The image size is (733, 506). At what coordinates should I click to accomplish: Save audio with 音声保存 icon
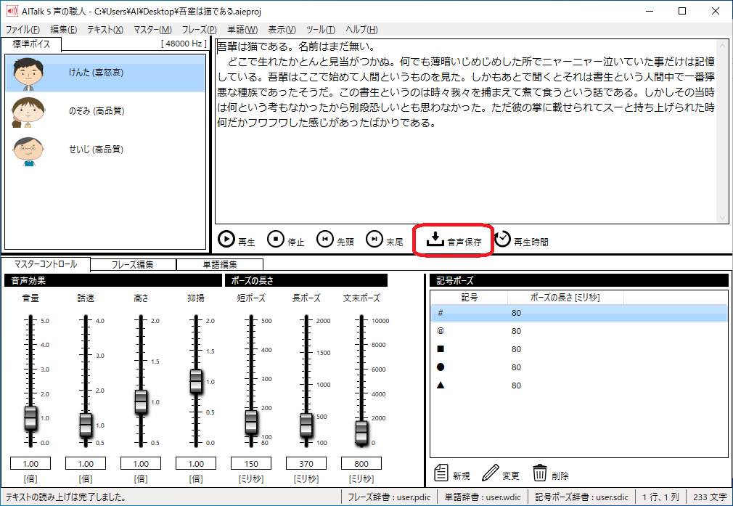[x=435, y=239]
